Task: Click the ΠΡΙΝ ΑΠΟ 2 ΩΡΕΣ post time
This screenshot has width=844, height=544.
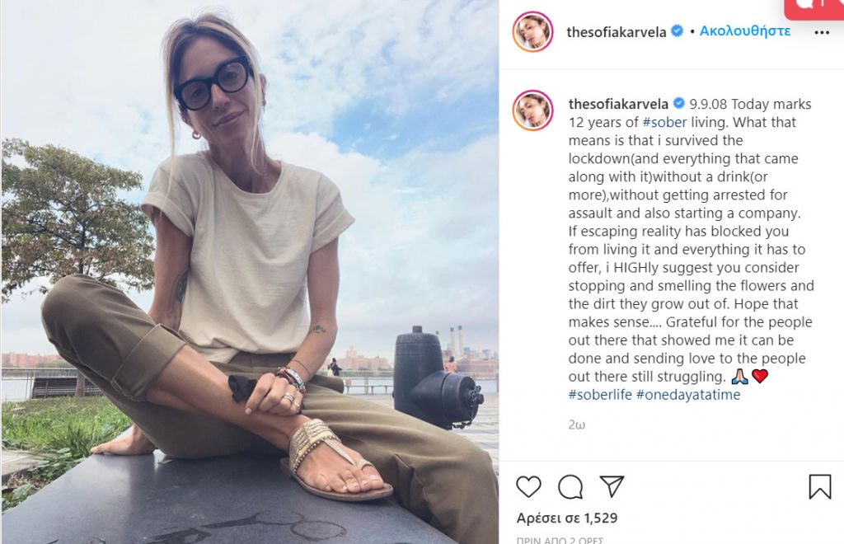Action: (x=560, y=540)
